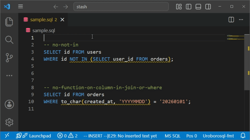Toggle the bottom panel
Image resolution: width=250 pixels, height=140 pixels.
click(x=198, y=7)
